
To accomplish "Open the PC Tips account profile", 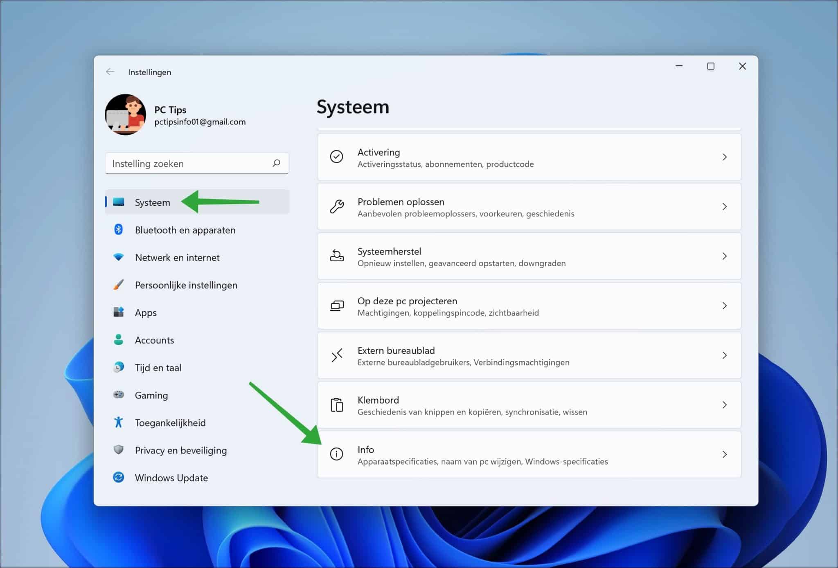I will coord(126,115).
